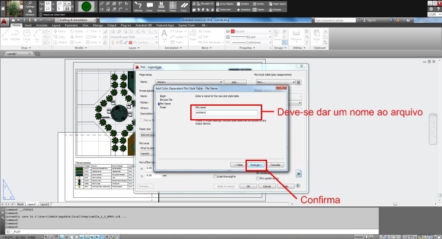This screenshot has width=442, height=239.
Task: Click the Table annotation tool
Action: tap(176, 42)
